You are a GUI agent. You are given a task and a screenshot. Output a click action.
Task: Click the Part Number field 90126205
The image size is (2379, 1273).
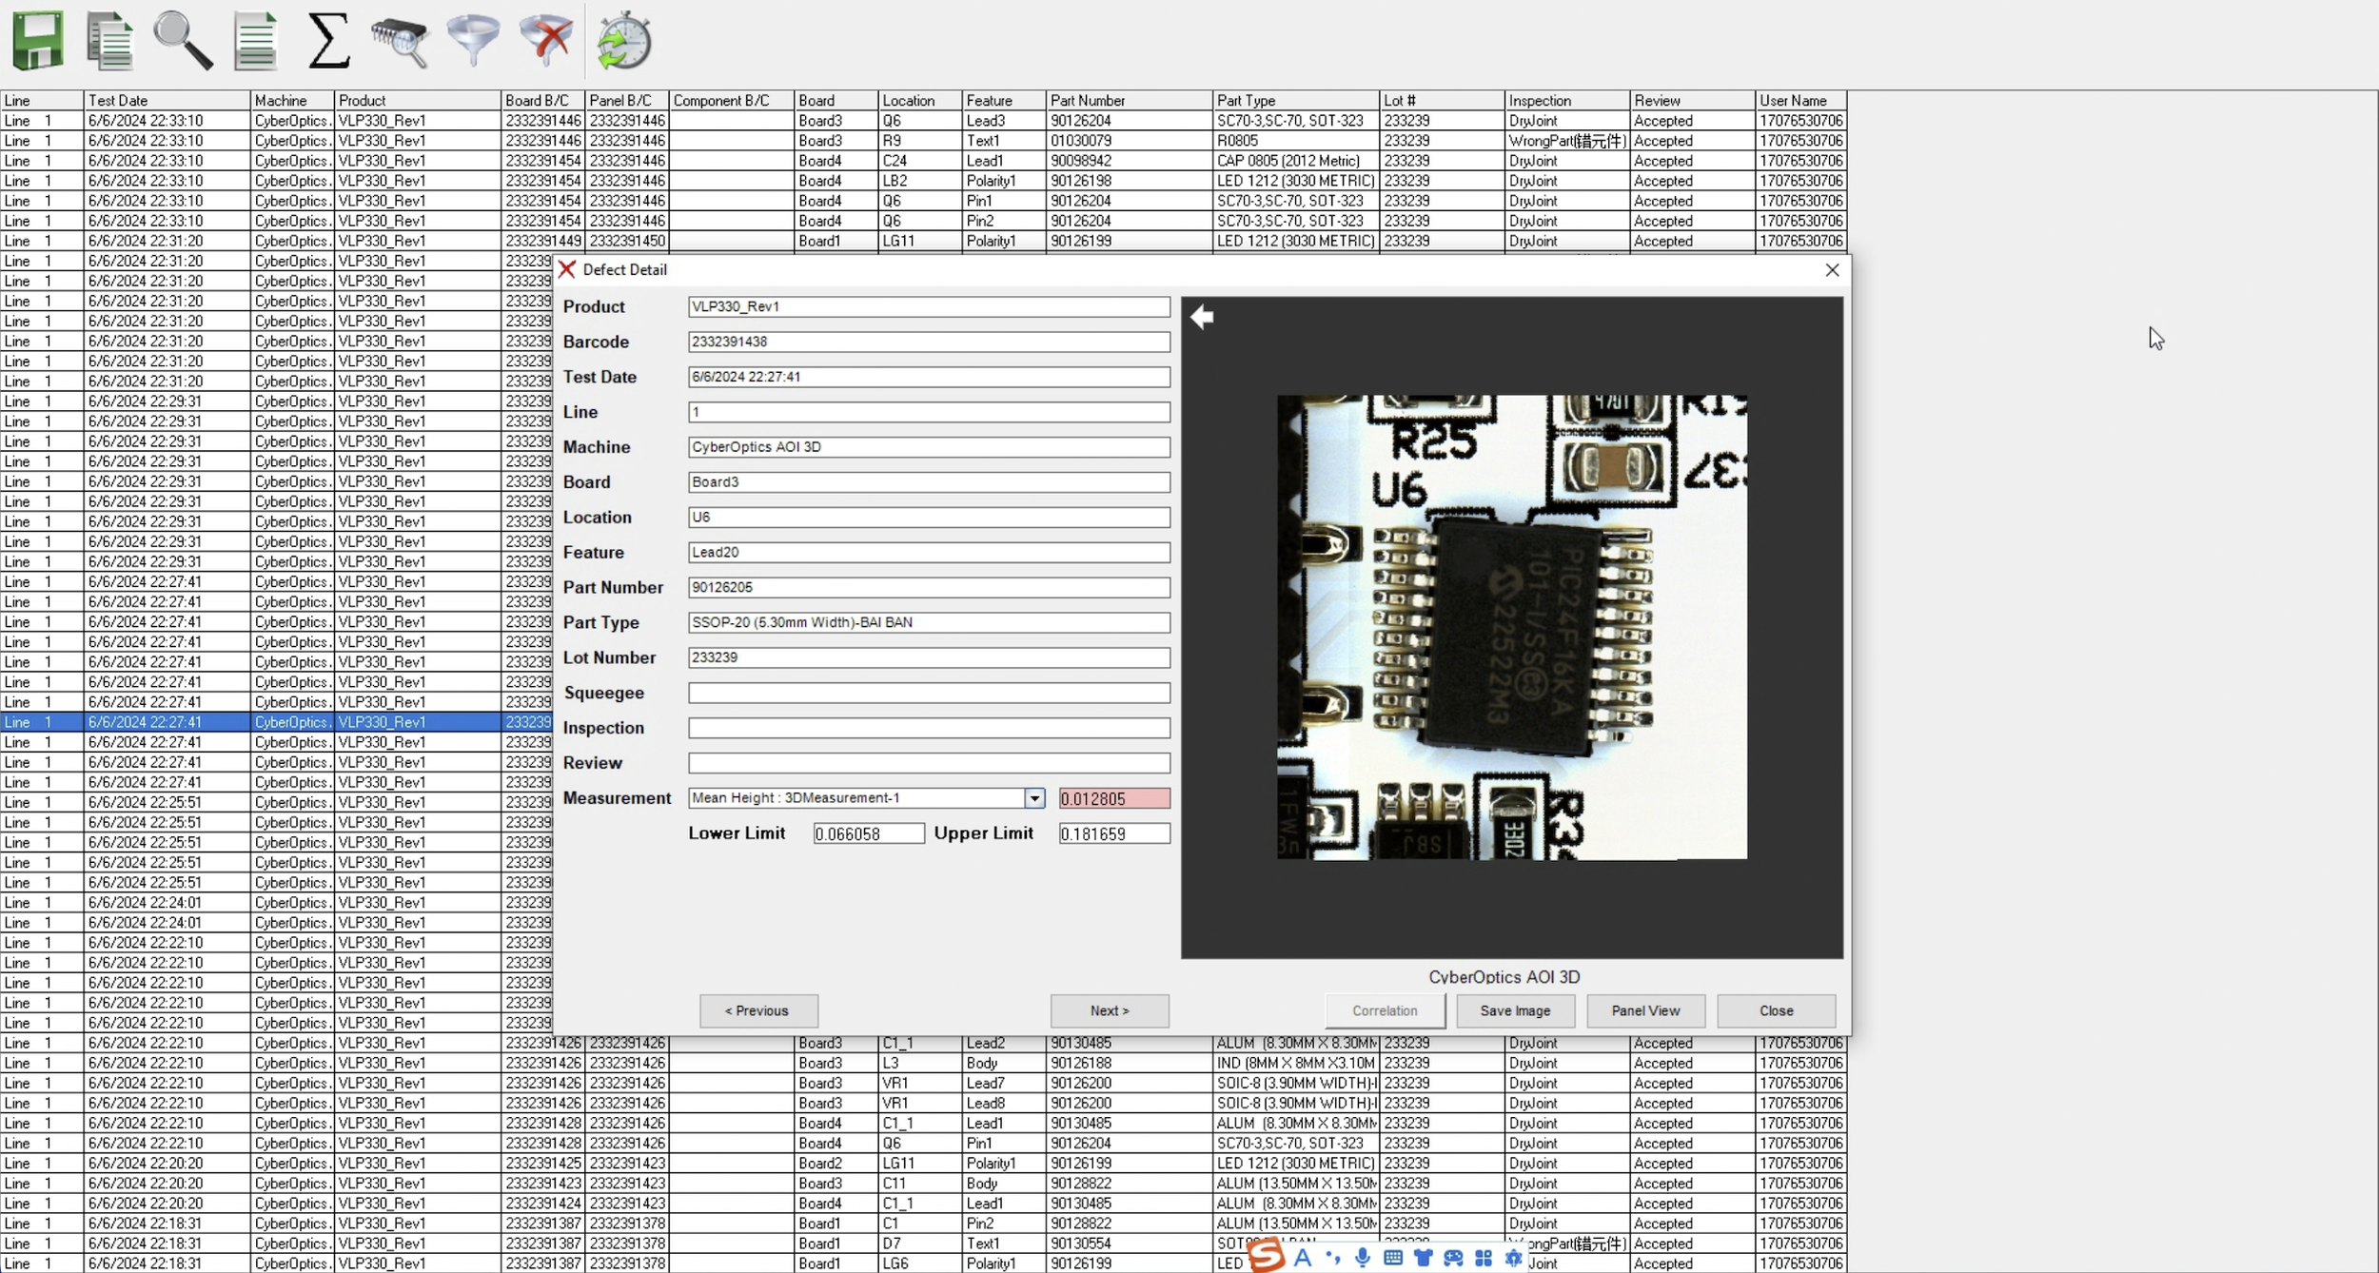point(929,587)
